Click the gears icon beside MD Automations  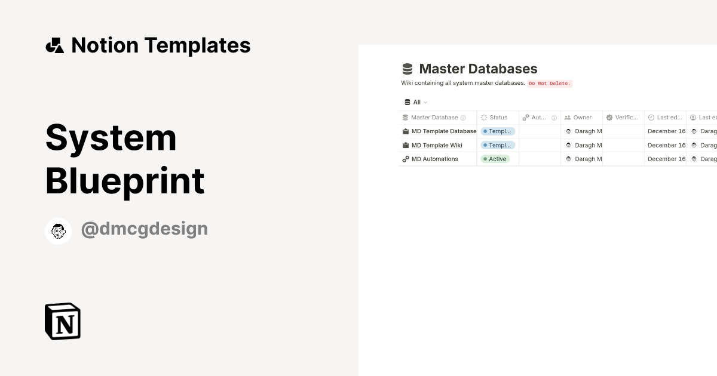(406, 159)
